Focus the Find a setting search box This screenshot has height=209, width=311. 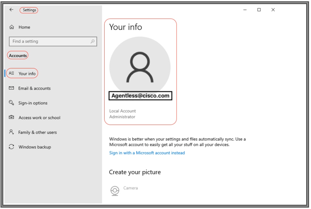(x=53, y=41)
